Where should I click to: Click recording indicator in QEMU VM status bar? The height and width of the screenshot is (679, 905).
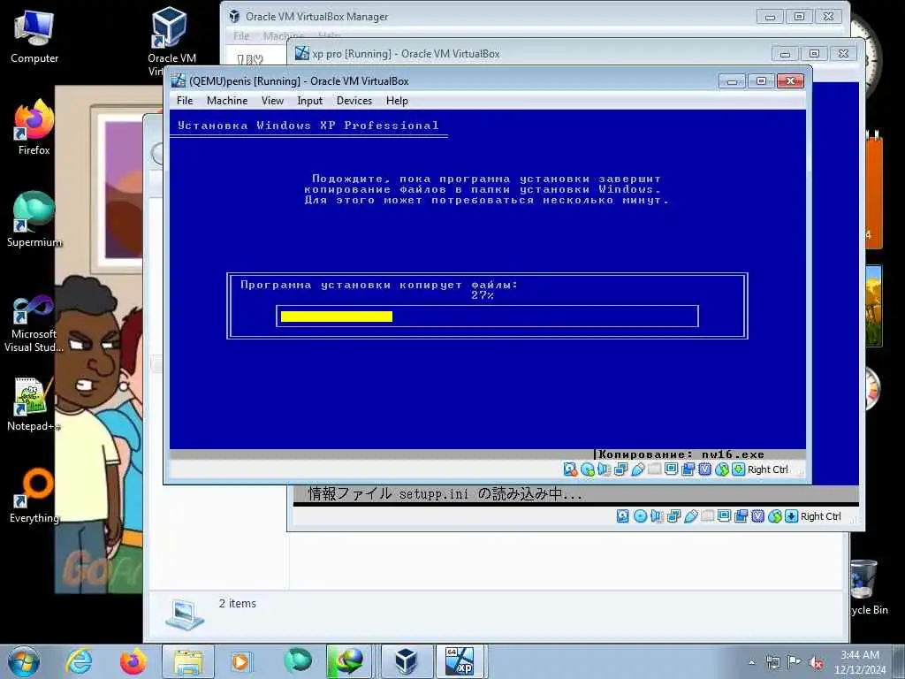click(688, 469)
